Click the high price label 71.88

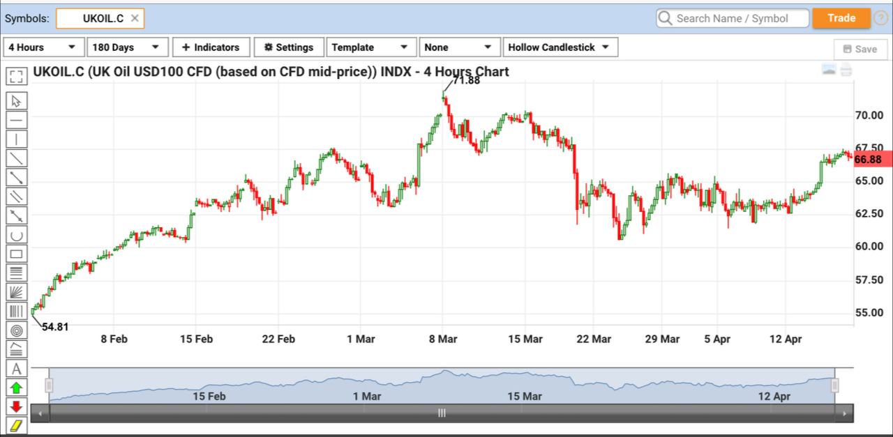click(466, 80)
